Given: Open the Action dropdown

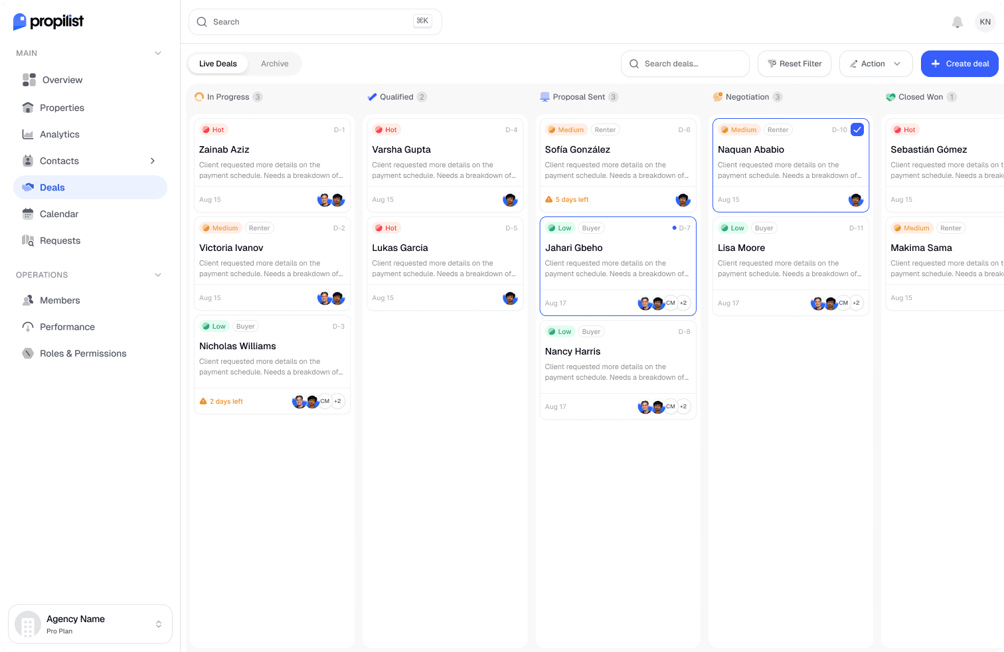Looking at the screenshot, I should pyautogui.click(x=875, y=64).
